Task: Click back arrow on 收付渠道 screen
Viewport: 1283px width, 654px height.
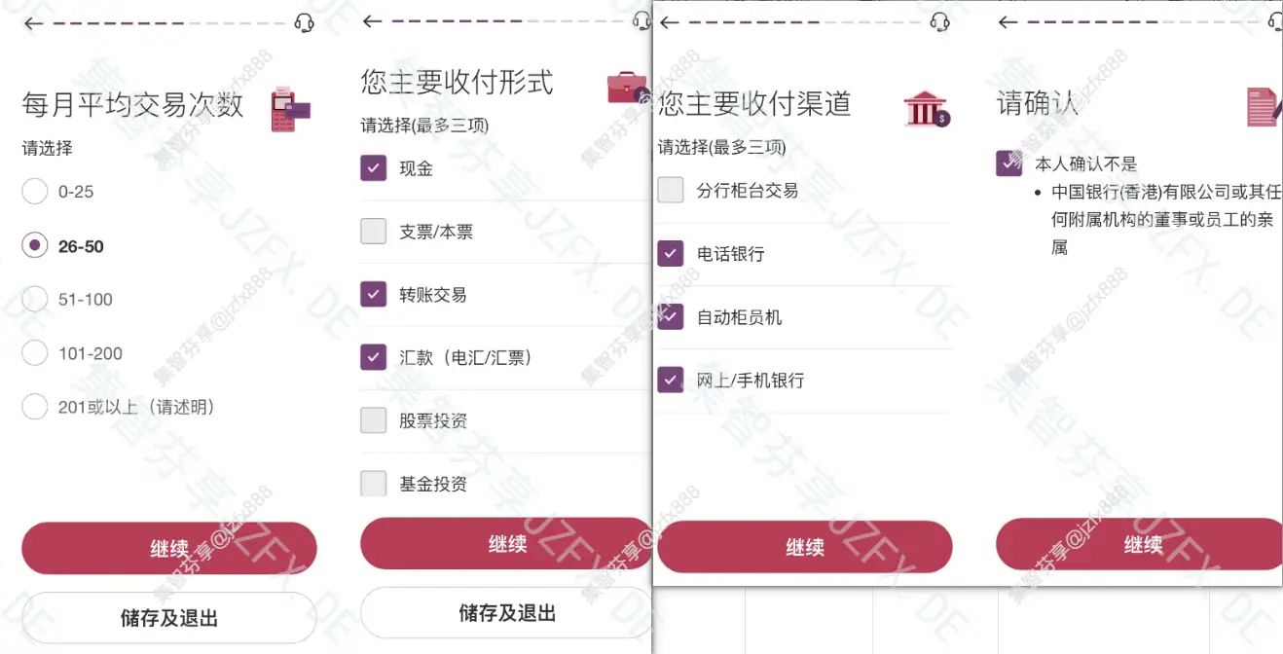Action: click(x=670, y=21)
